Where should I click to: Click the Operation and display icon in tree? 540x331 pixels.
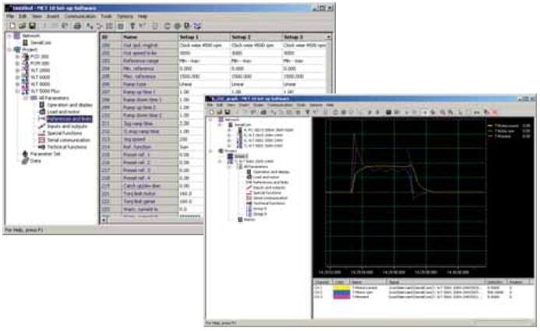pyautogui.click(x=41, y=104)
